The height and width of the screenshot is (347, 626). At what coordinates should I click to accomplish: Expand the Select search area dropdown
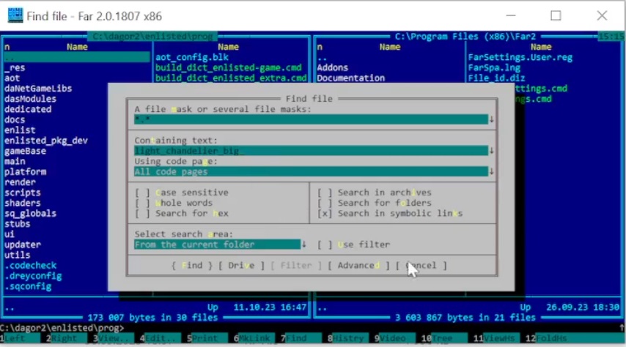click(x=304, y=245)
